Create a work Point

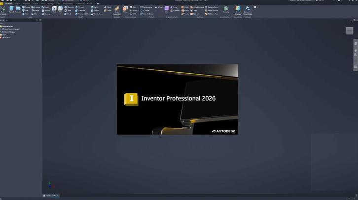133,10
